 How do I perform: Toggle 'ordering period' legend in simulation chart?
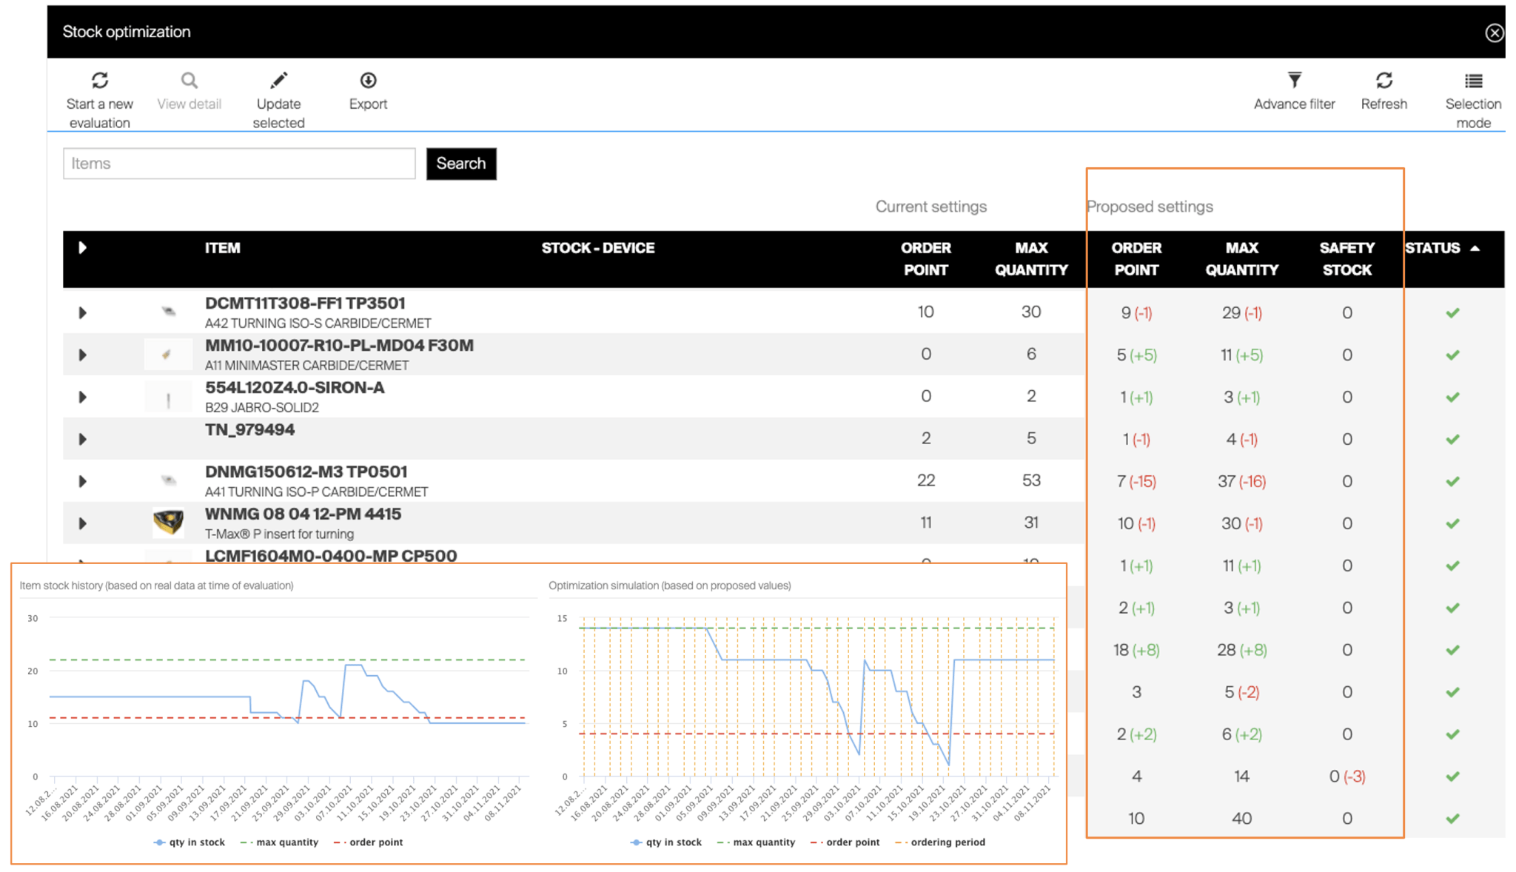[947, 842]
